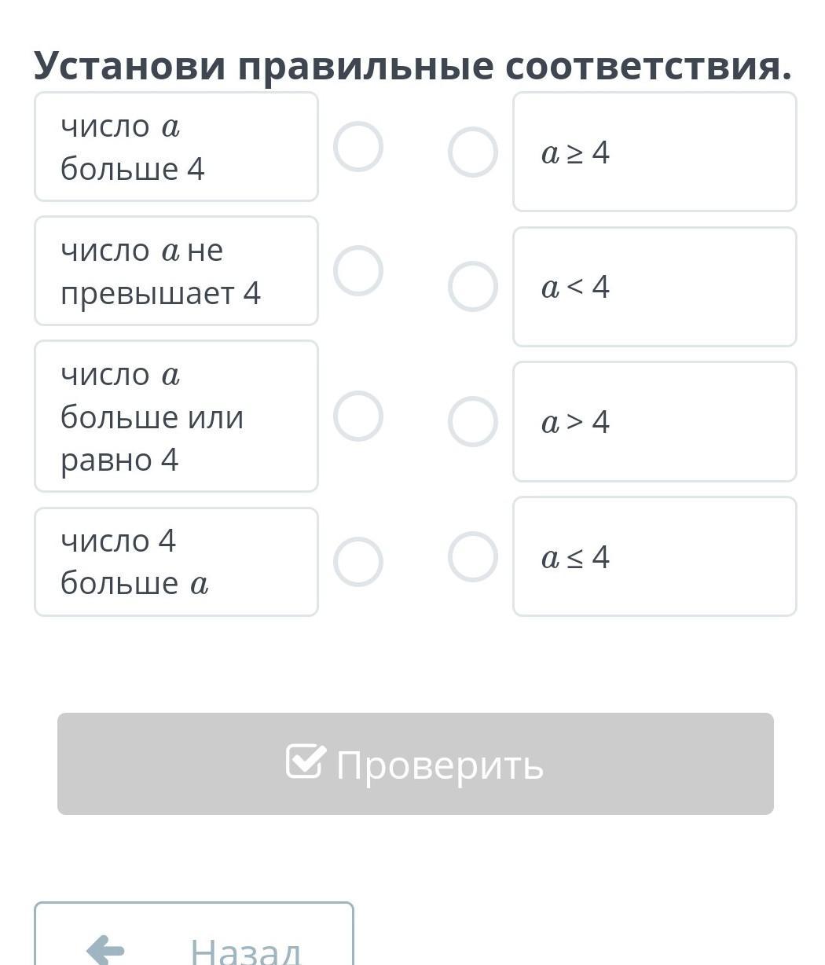Click the a ≤ 4 answer card
This screenshot has height=965, width=825.
(x=654, y=556)
